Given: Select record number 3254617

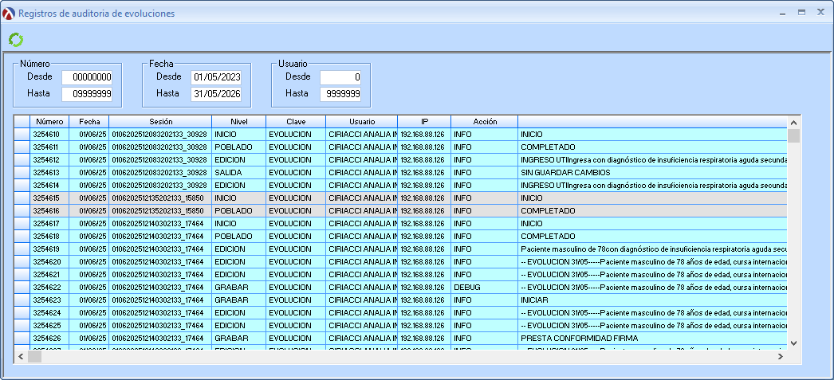Looking at the screenshot, I should click(x=400, y=224).
